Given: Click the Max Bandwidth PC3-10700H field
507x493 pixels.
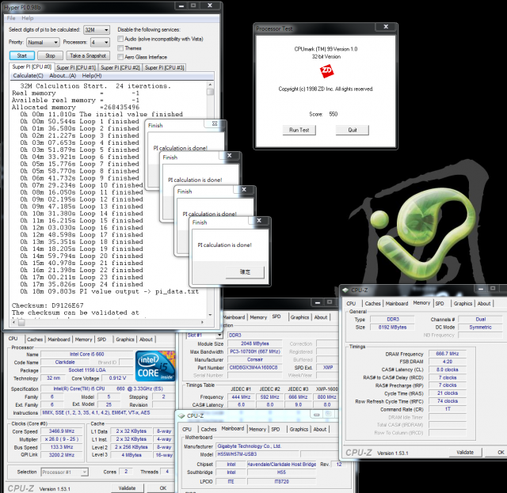Looking at the screenshot, I should click(x=255, y=351).
